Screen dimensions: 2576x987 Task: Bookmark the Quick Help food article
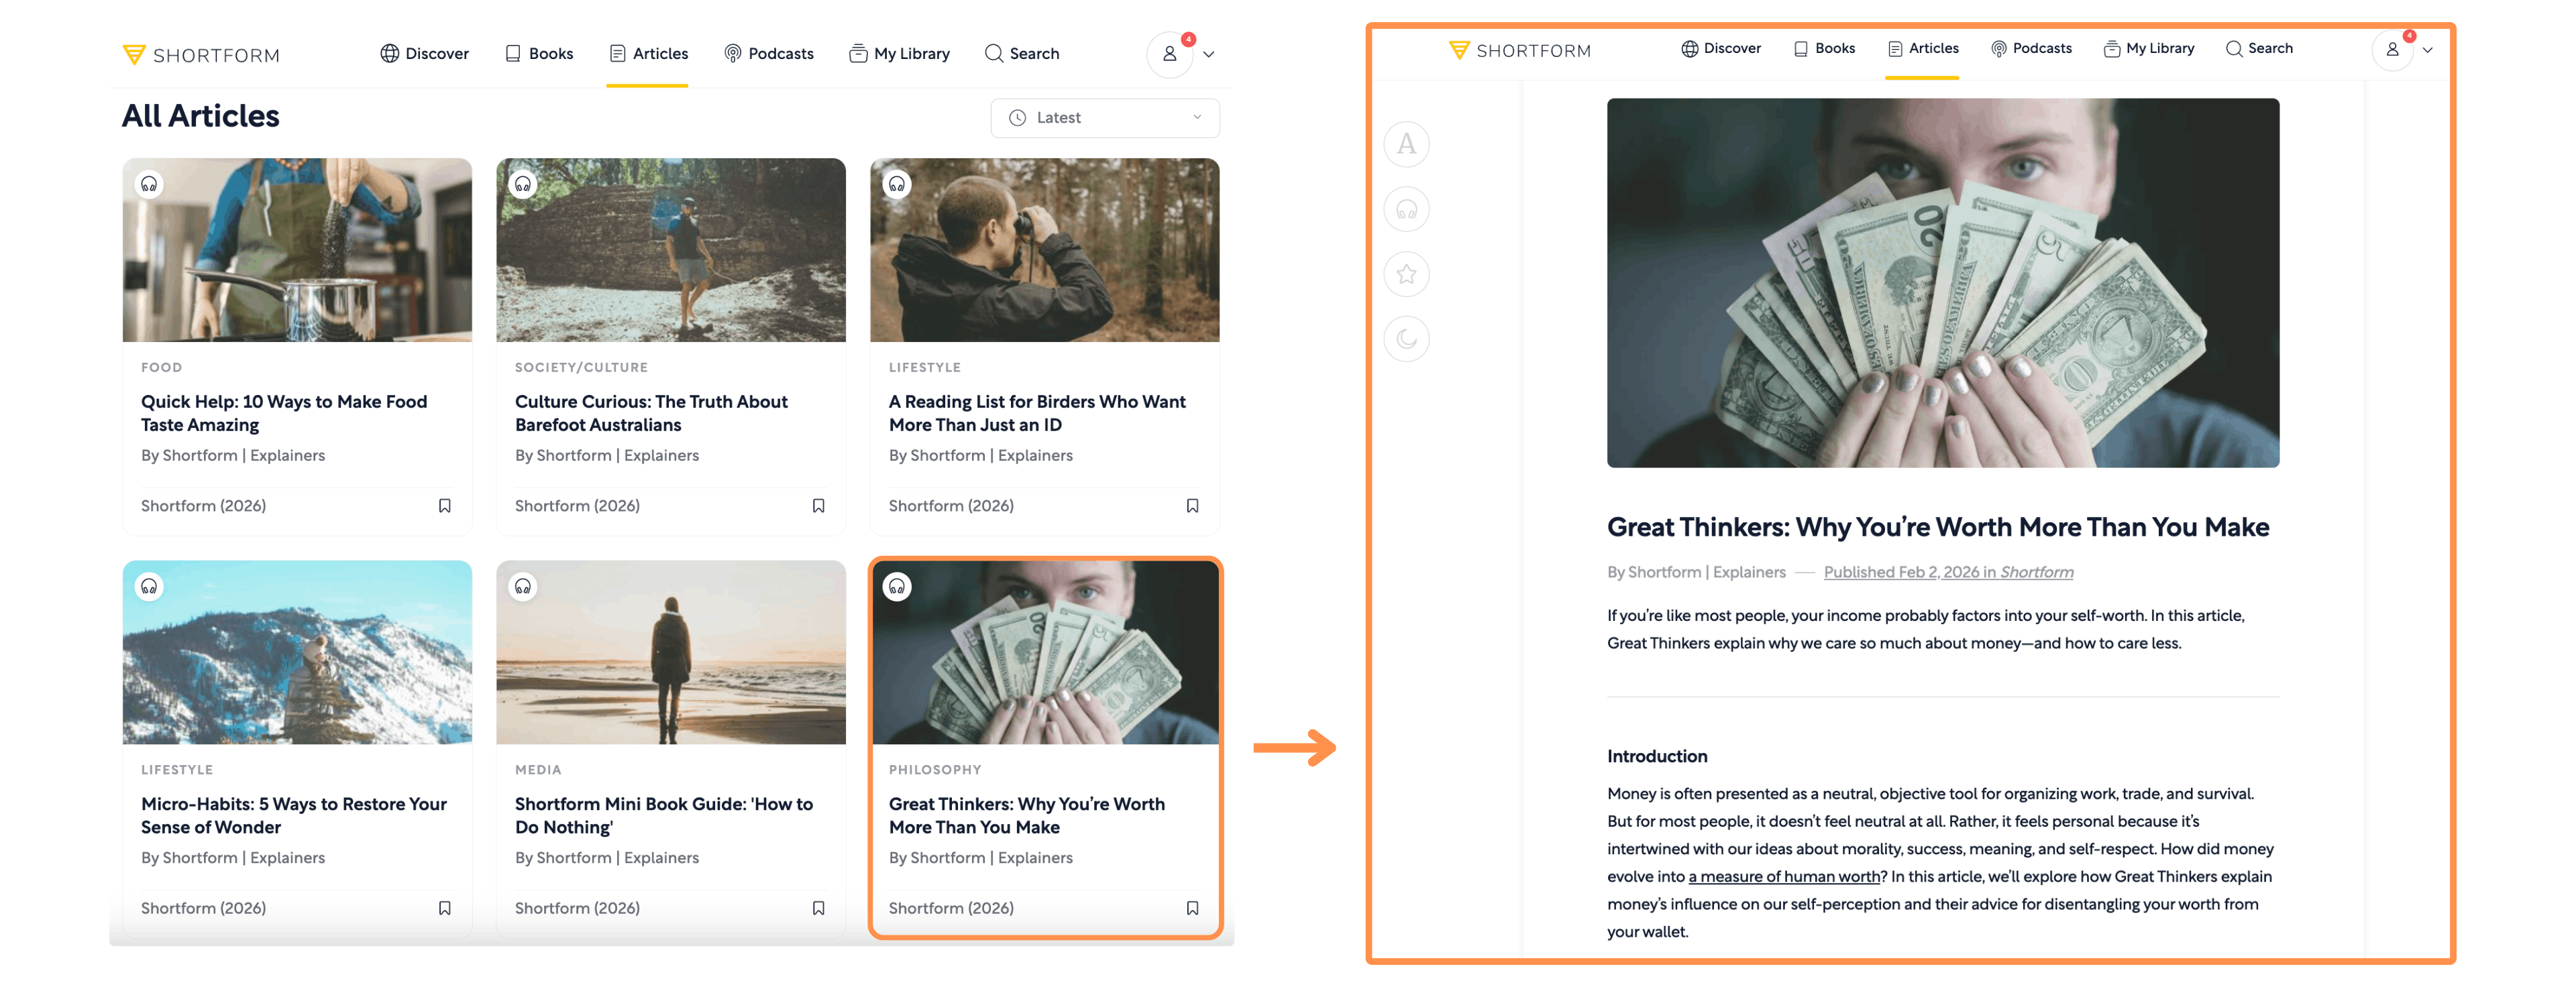[x=445, y=506]
